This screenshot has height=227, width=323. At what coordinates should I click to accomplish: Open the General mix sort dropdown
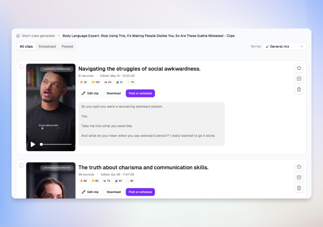click(285, 47)
